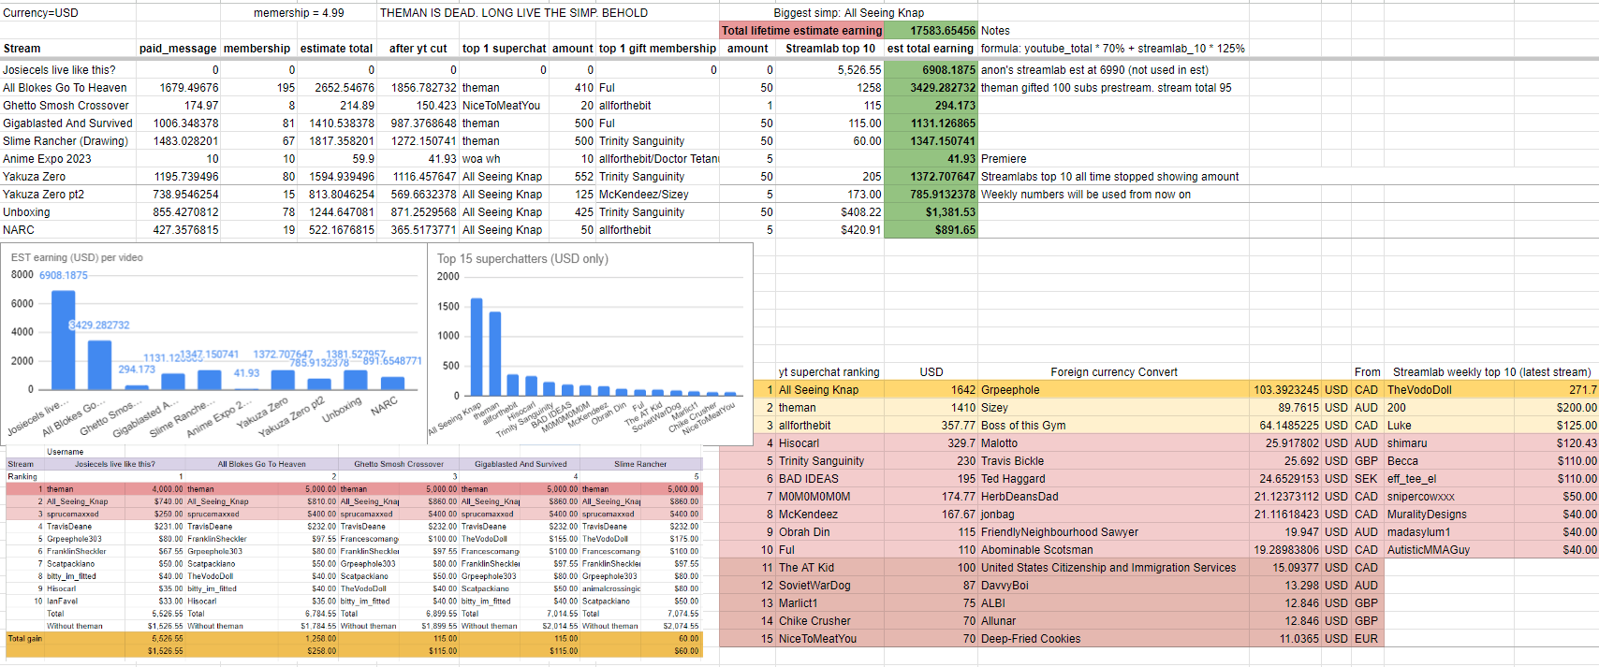This screenshot has width=1599, height=667.
Task: Select the "FriendlyNeighbourhood Sawyer" cell
Action: tap(1060, 532)
